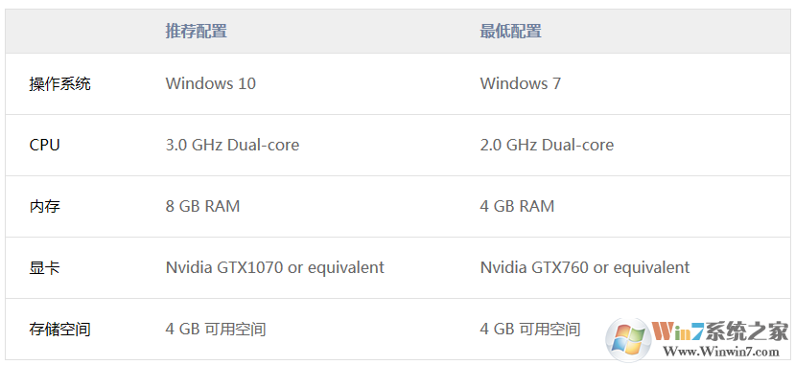Select the Windows 7 cell

click(520, 84)
